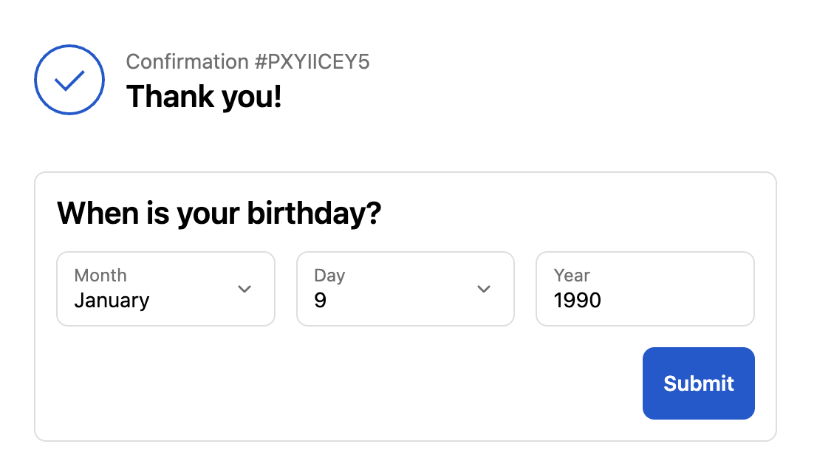Viewport: 817px width, 458px height.
Task: Select the Day value showing 9
Action: click(x=320, y=301)
